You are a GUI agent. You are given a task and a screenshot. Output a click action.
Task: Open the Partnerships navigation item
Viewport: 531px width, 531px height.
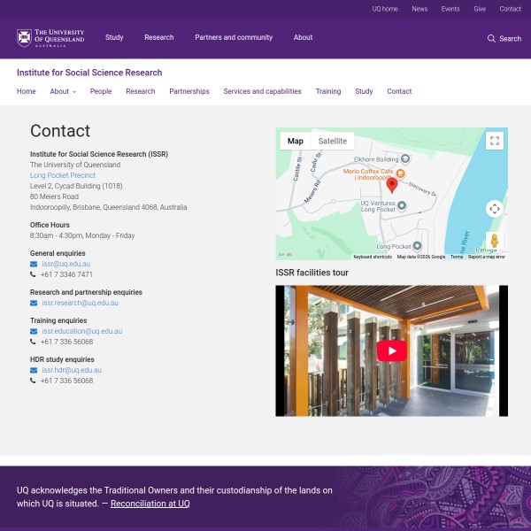pyautogui.click(x=189, y=91)
